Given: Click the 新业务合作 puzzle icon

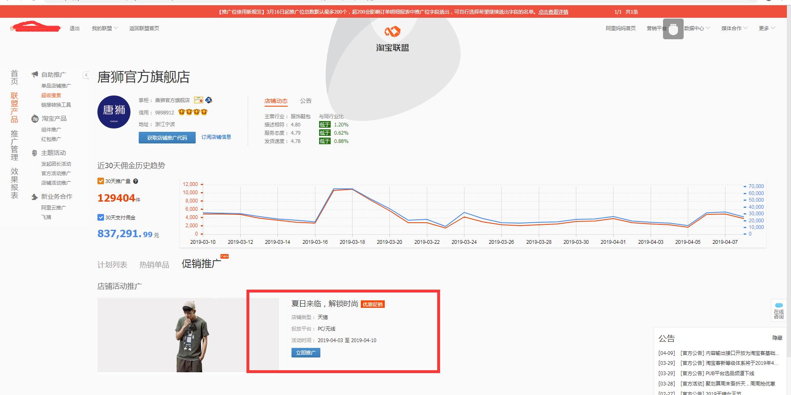Looking at the screenshot, I should point(35,197).
